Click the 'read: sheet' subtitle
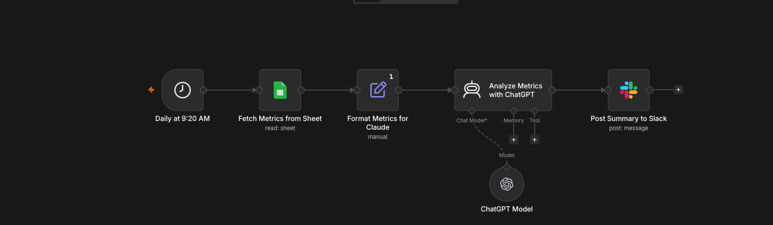The height and width of the screenshot is (225, 773). [280, 128]
